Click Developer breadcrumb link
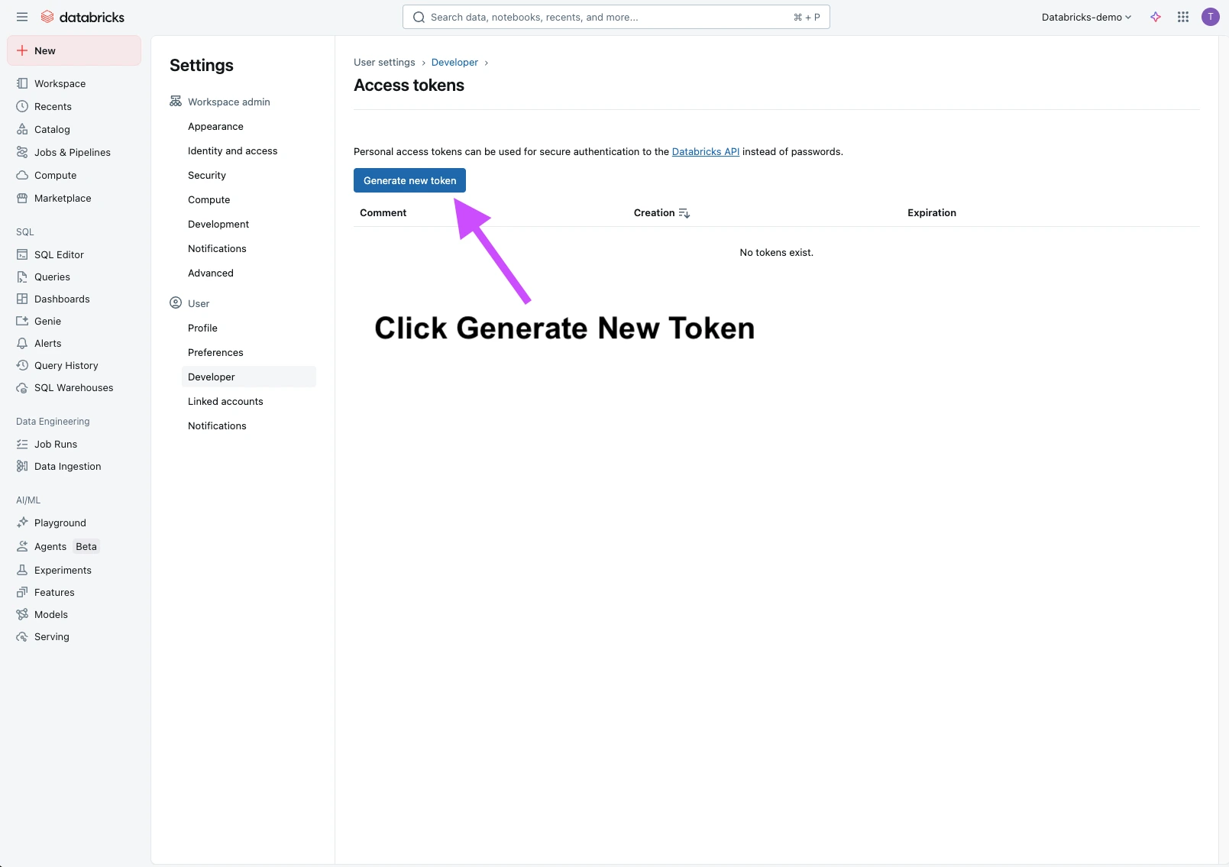1229x867 pixels. point(454,63)
